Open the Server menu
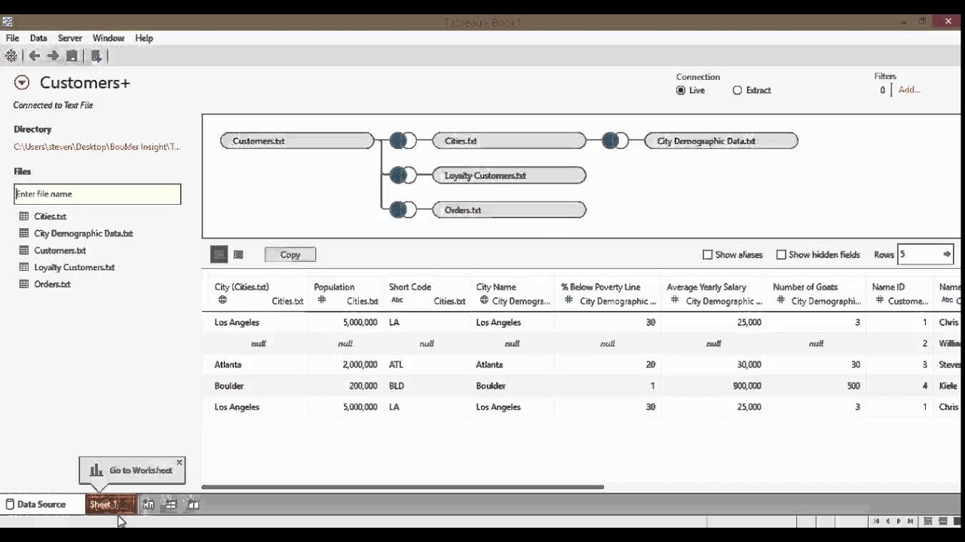The height and width of the screenshot is (542, 965). tap(70, 38)
